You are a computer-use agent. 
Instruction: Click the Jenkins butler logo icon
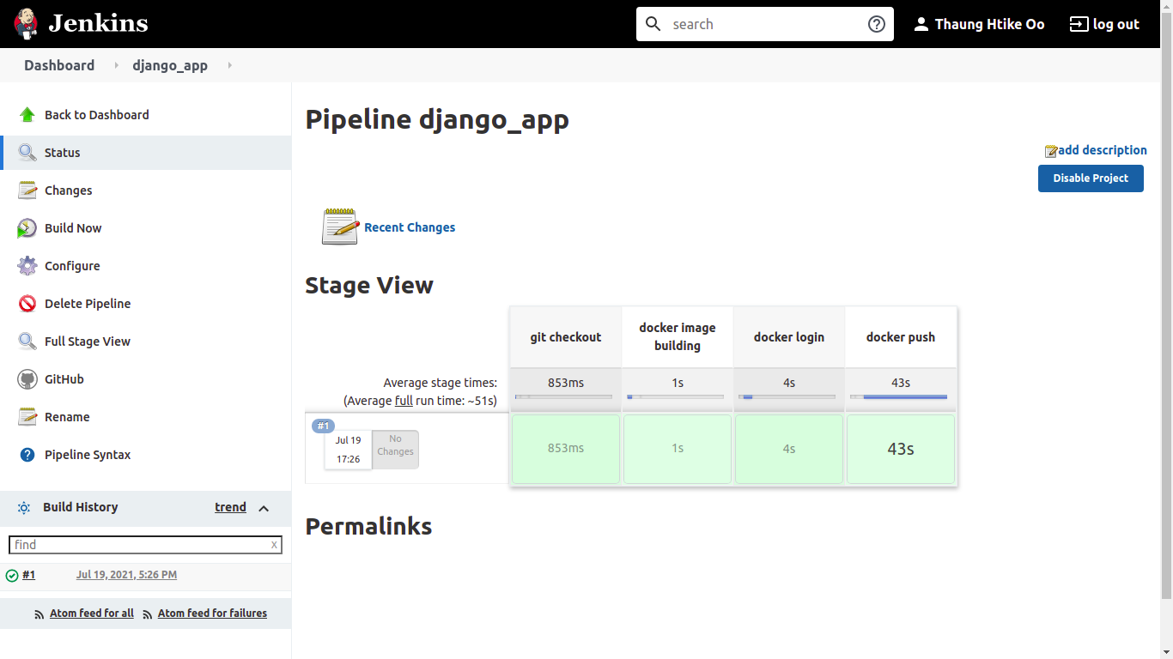point(27,24)
